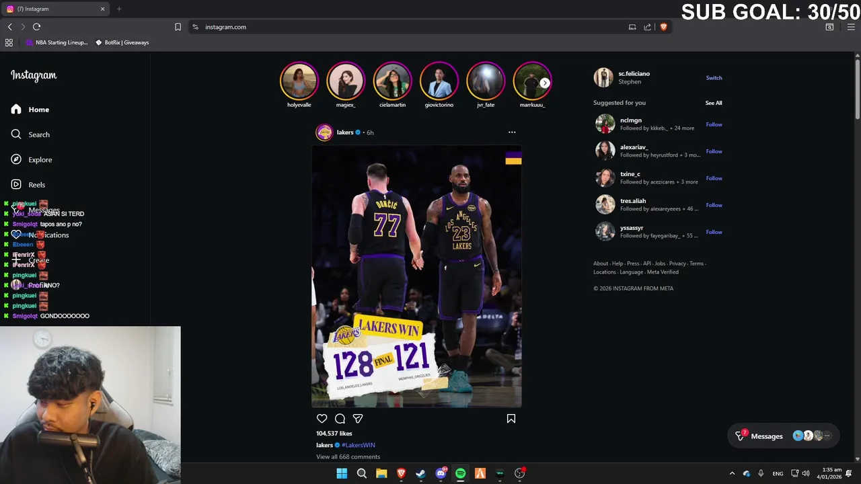Image resolution: width=861 pixels, height=484 pixels.
Task: Open Discord from the taskbar
Action: [441, 473]
